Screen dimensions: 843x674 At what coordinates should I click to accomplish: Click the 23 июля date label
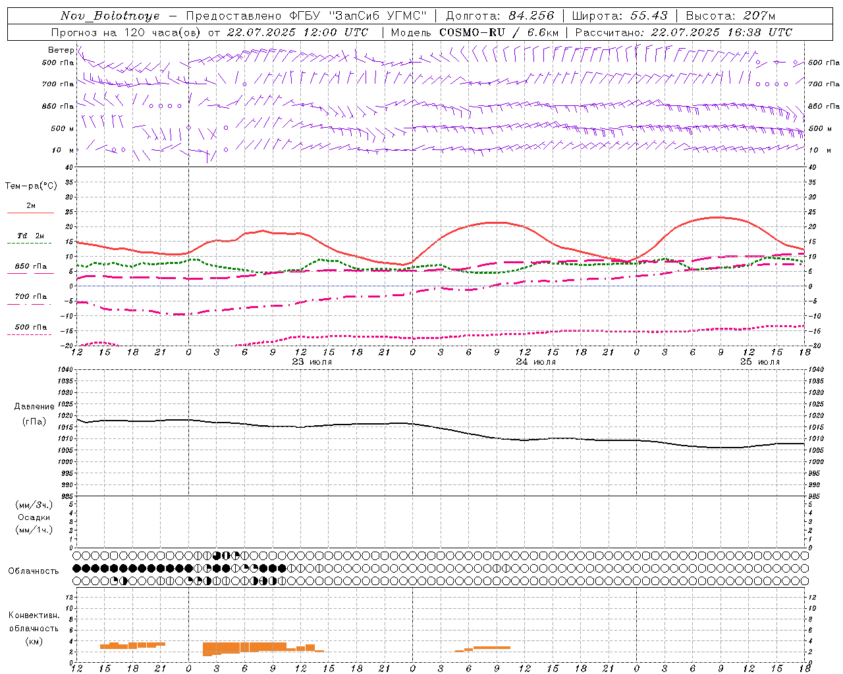(312, 362)
